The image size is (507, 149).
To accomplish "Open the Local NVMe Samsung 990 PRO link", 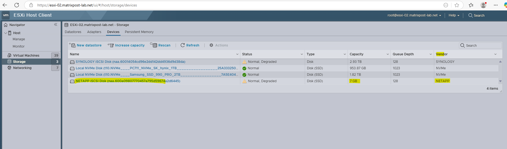I will pyautogui.click(x=157, y=75).
